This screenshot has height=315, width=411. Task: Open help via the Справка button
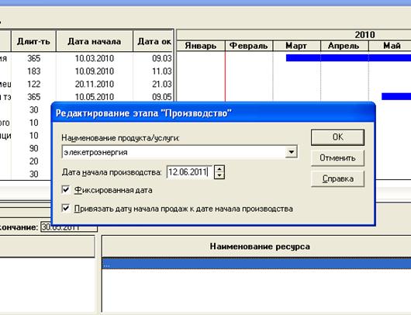pyautogui.click(x=337, y=179)
